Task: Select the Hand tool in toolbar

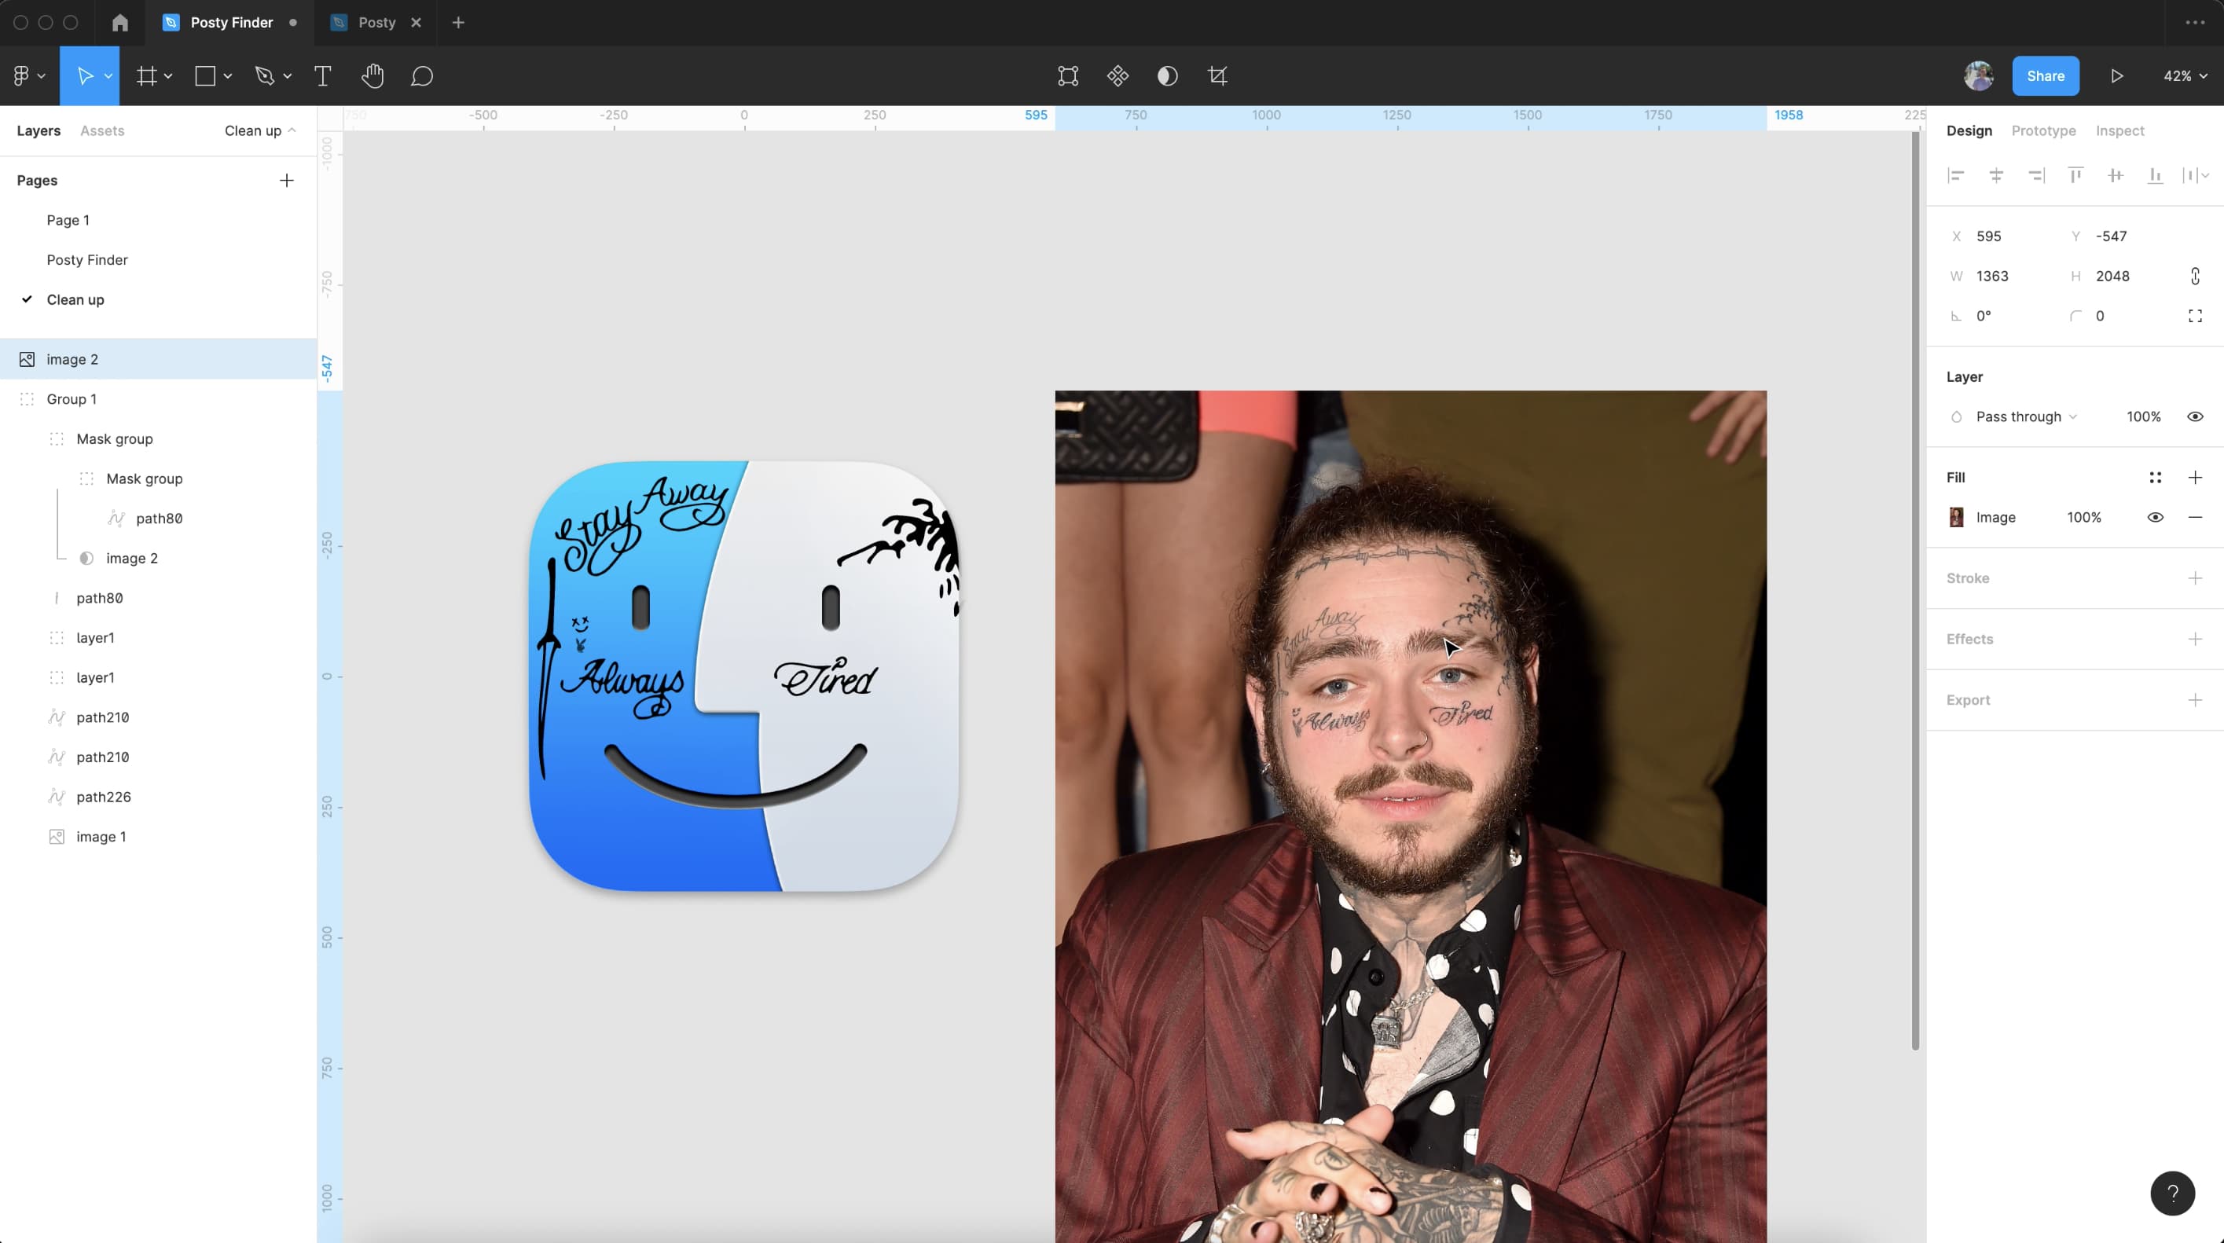Action: pyautogui.click(x=373, y=75)
